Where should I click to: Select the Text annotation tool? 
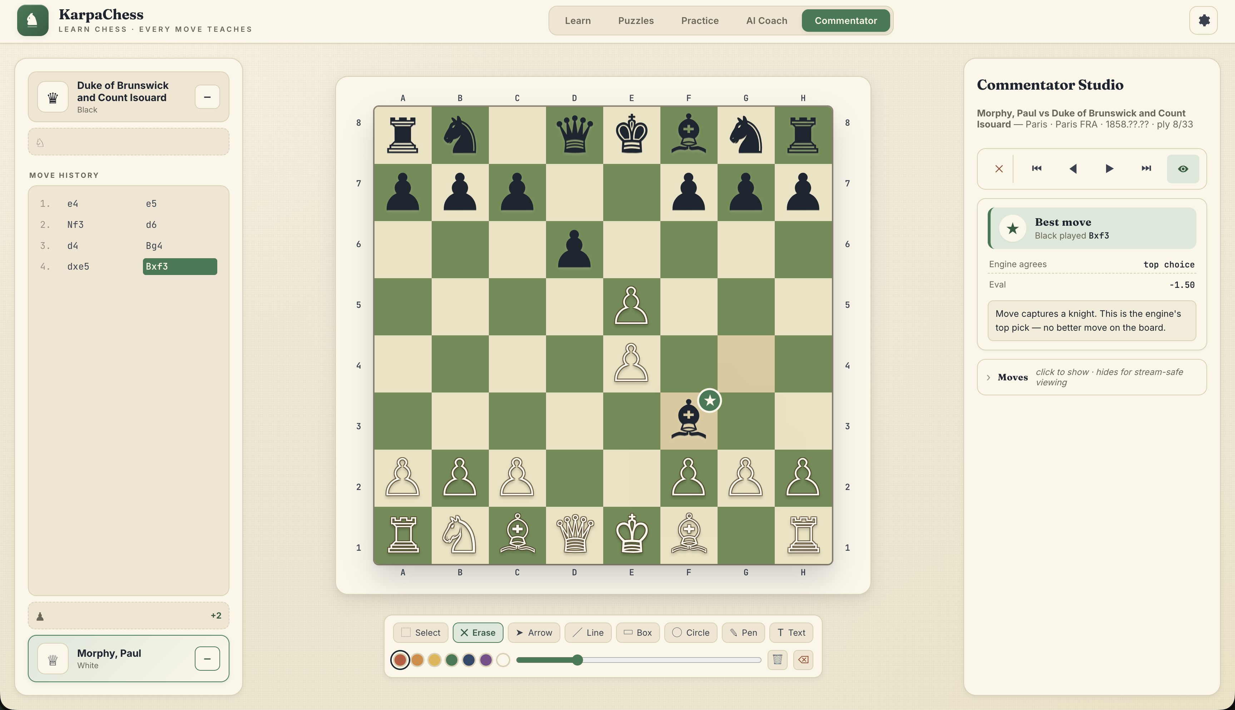point(790,632)
